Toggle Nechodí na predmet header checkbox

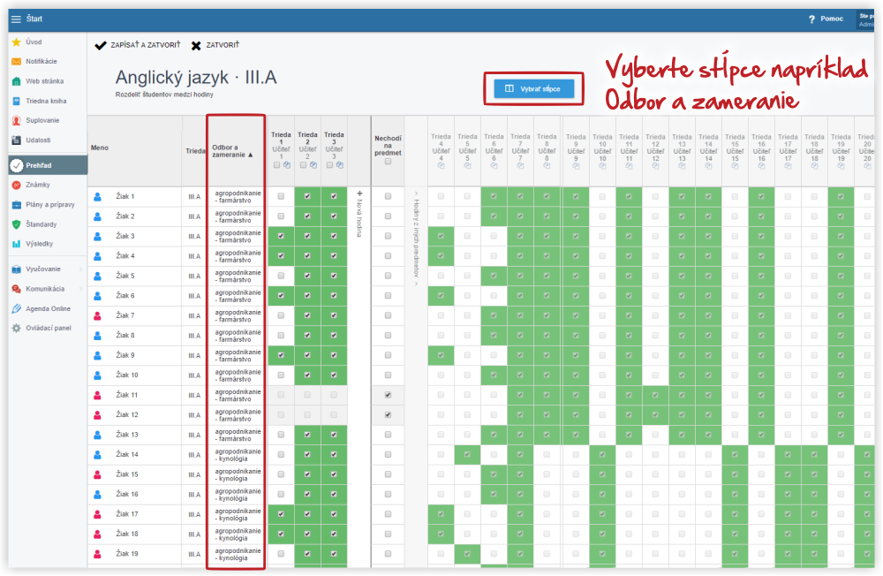pos(388,162)
